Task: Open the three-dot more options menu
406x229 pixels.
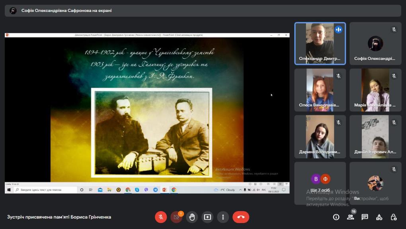Action: point(223,217)
